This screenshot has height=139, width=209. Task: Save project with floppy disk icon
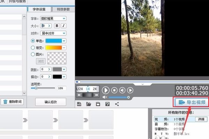(x=98, y=104)
